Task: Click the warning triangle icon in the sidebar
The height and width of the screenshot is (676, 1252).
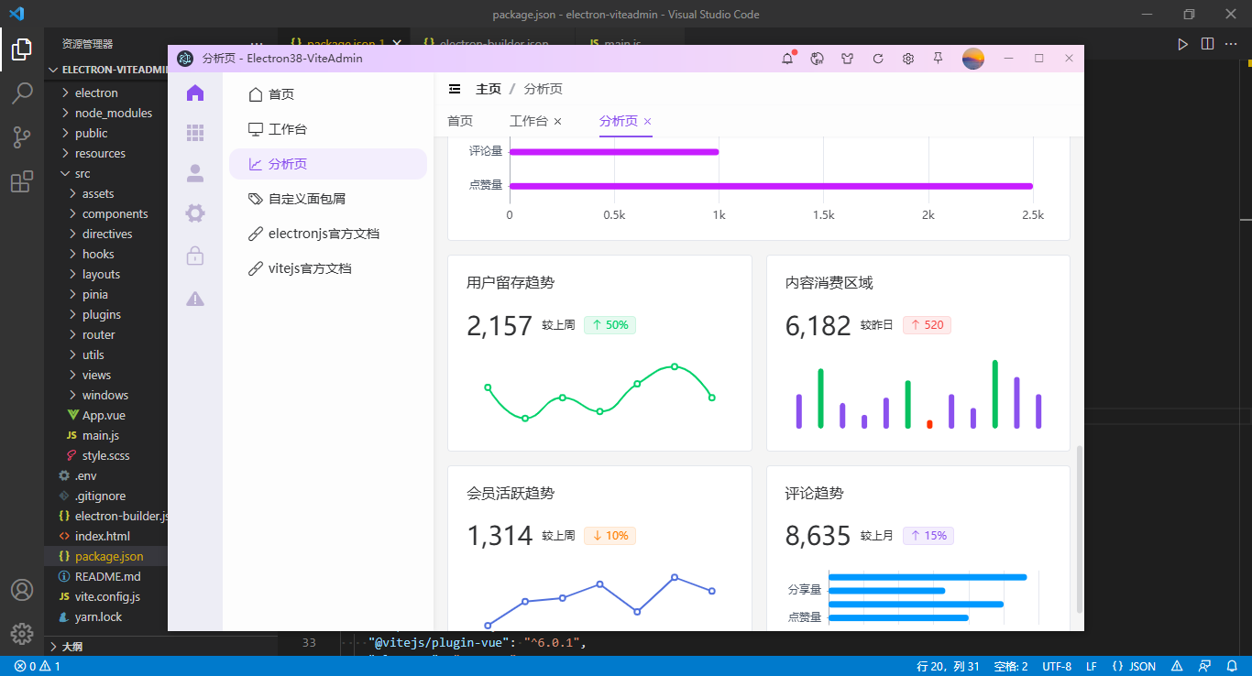Action: [x=194, y=299]
